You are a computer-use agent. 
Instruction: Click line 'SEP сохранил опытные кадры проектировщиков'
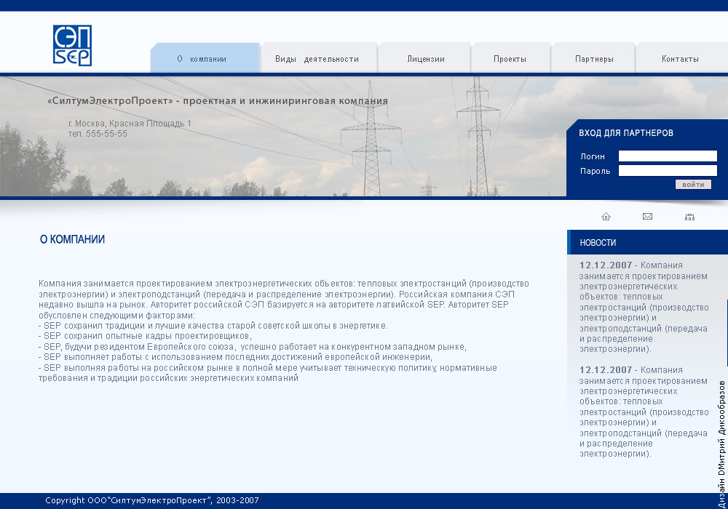pyautogui.click(x=145, y=336)
